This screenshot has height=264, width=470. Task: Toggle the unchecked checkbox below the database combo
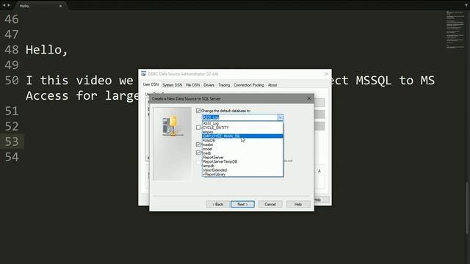pos(198,127)
